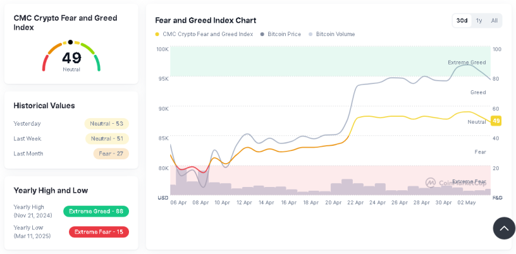Toggle the Bitcoin Price legend series
The image size is (516, 254).
281,34
